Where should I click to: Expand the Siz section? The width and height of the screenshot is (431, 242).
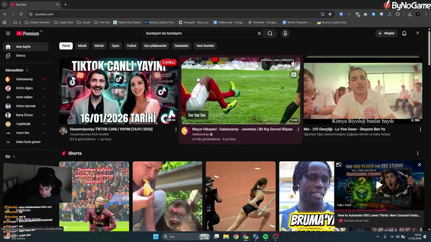click(x=10, y=157)
